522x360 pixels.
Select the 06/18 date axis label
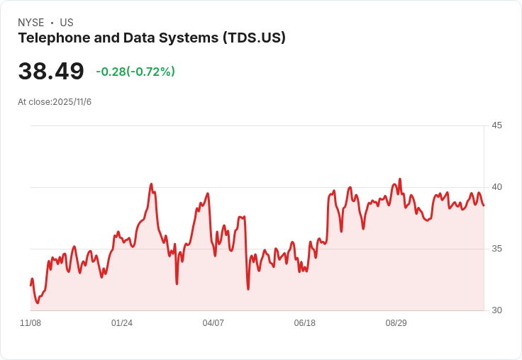(304, 323)
